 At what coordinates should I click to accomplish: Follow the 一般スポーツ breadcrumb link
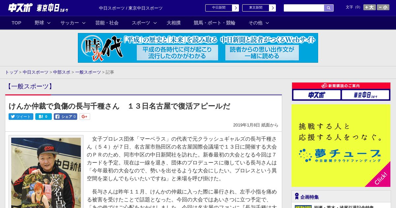[88, 72]
